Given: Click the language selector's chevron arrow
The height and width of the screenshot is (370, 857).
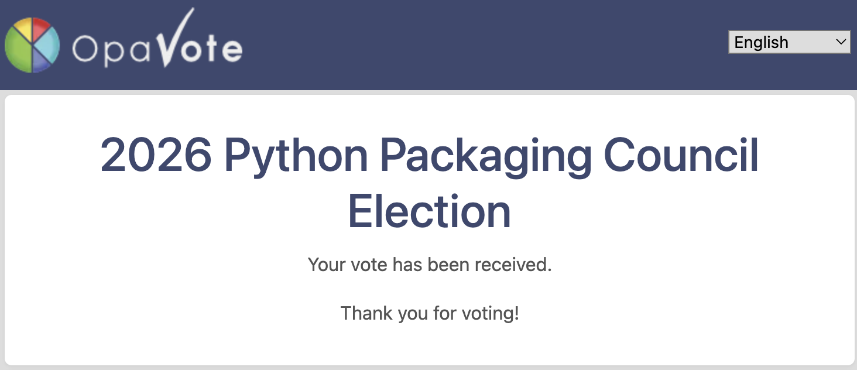Looking at the screenshot, I should 841,42.
